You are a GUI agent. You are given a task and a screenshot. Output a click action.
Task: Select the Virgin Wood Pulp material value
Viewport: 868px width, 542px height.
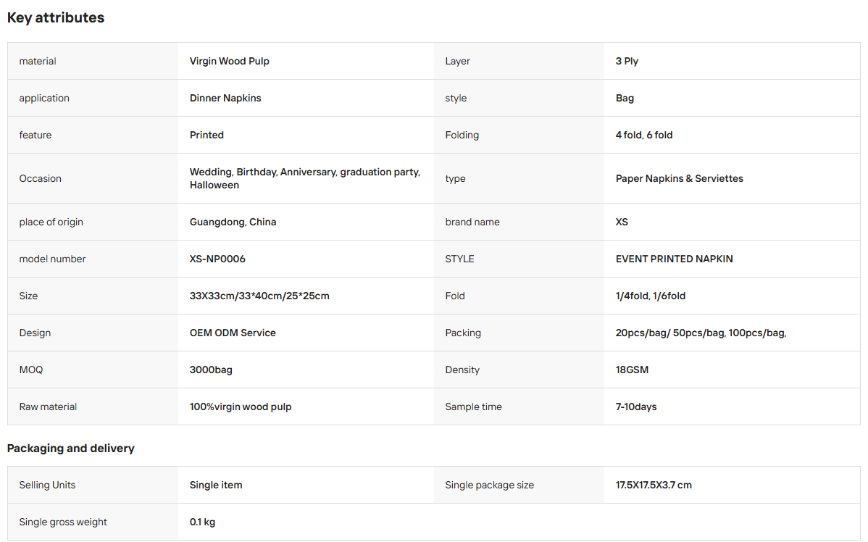(229, 61)
